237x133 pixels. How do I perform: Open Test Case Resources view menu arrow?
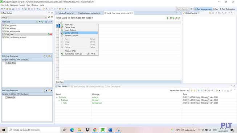pyautogui.click(x=52, y=56)
